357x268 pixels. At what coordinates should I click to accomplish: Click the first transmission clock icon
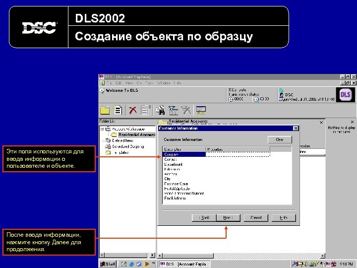[x=231, y=99]
